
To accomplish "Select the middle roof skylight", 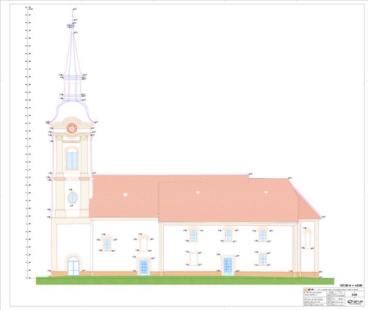I will (197, 192).
